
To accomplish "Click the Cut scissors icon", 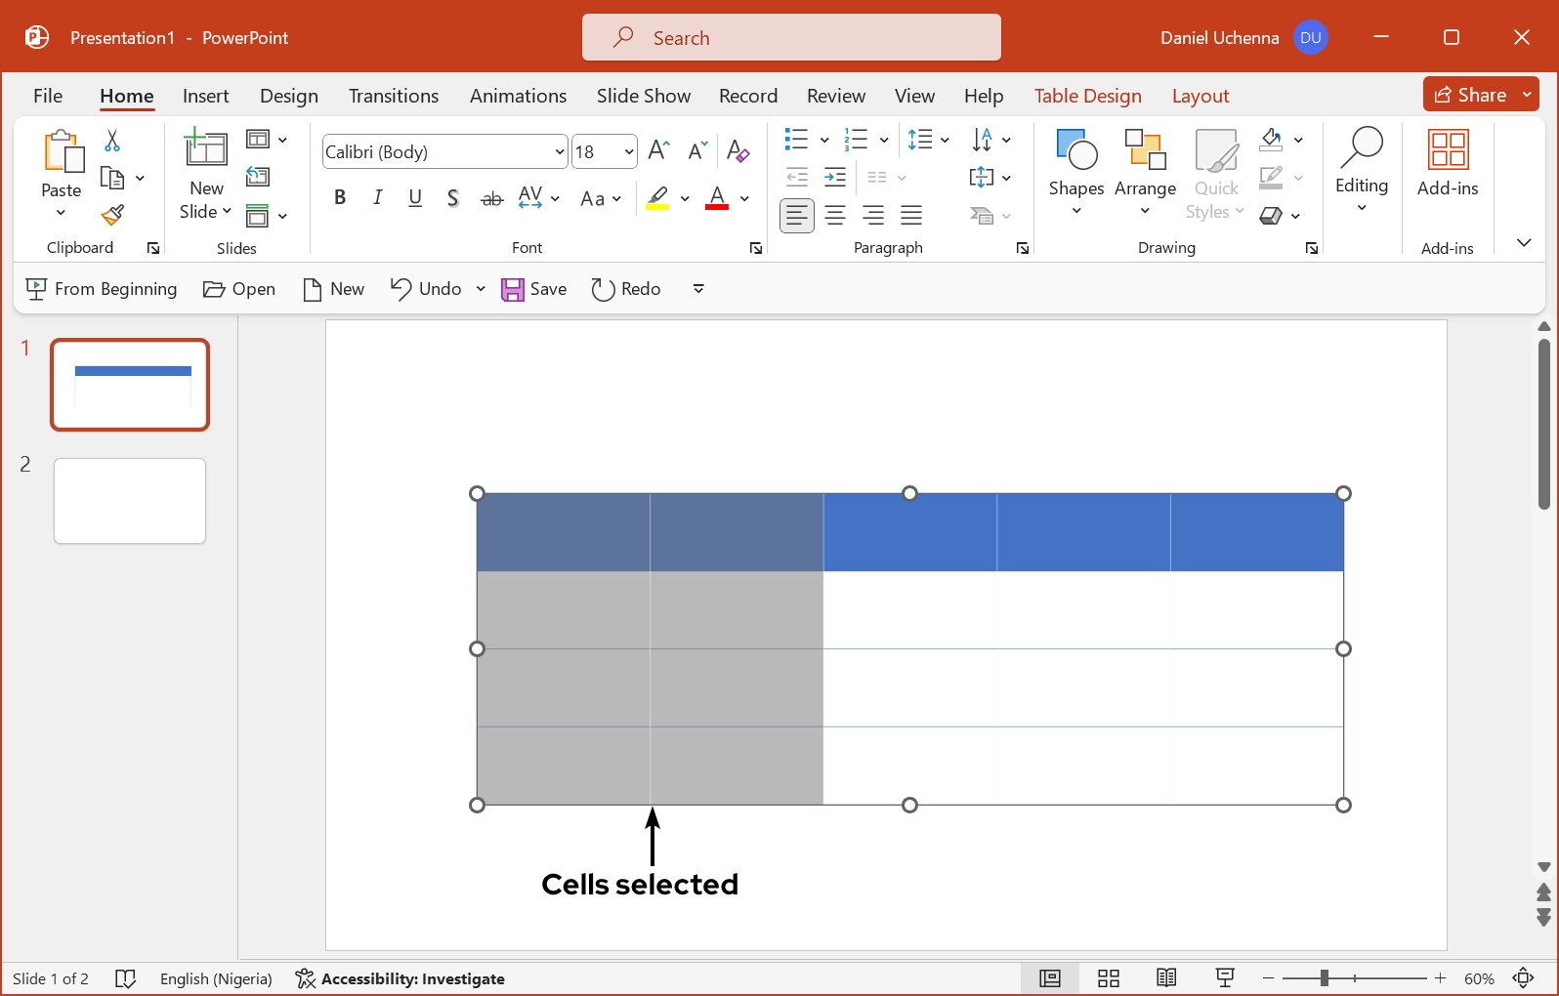I will [112, 142].
